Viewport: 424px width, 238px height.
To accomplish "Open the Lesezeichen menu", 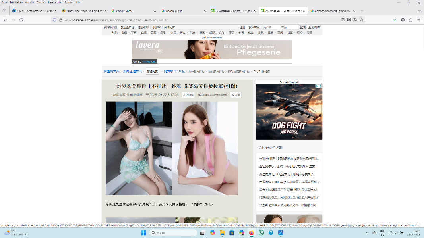I will point(55,2).
